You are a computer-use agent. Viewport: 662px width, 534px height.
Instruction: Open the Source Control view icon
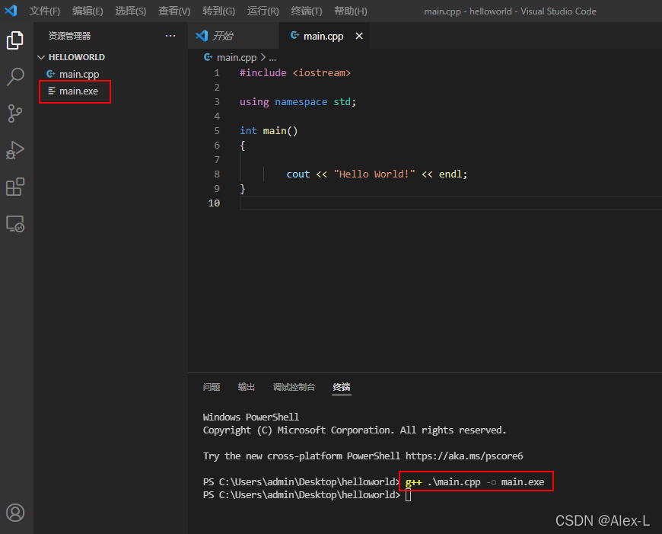15,114
